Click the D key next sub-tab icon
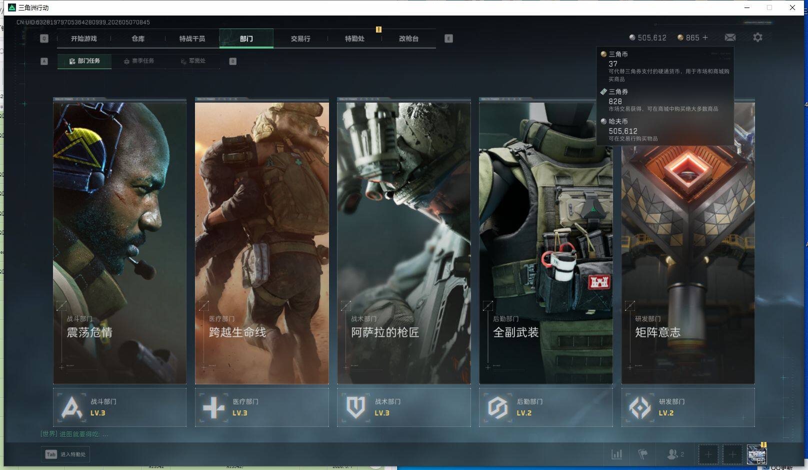The height and width of the screenshot is (470, 808). pos(232,61)
